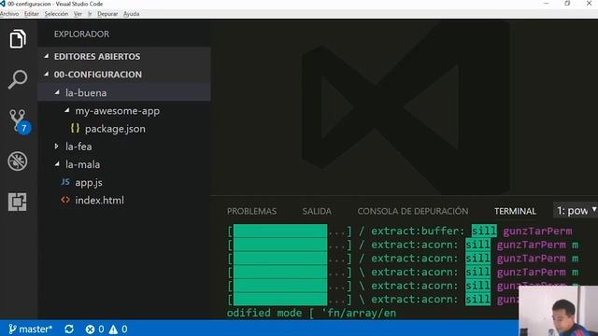Open the Debug view icon
This screenshot has height=336, width=598.
[18, 161]
